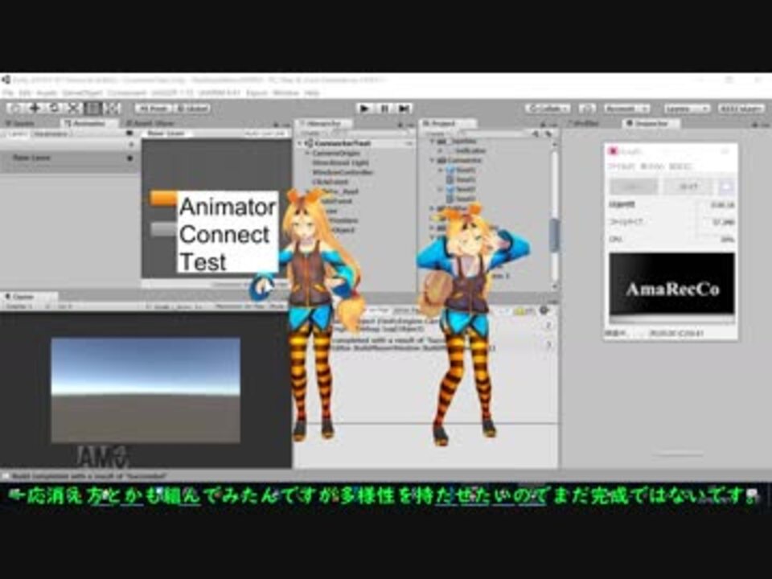The width and height of the screenshot is (772, 579).
Task: Open the AmaRecCo 設定 menu
Action: pos(680,166)
